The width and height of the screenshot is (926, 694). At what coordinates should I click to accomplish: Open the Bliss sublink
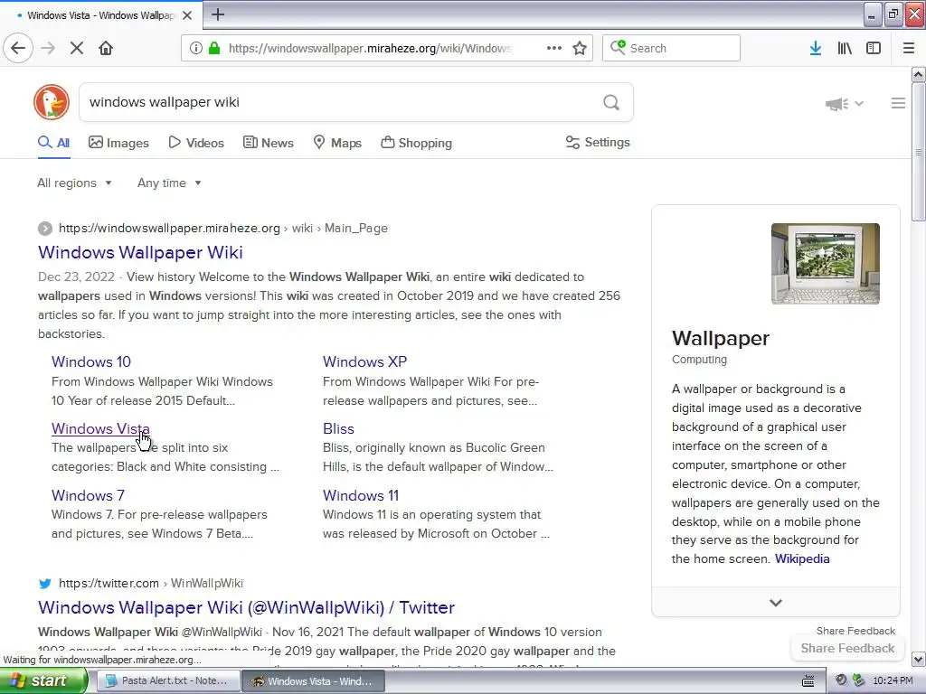[x=338, y=429]
